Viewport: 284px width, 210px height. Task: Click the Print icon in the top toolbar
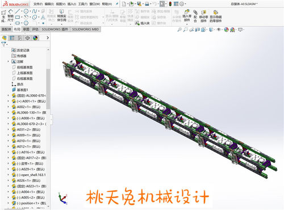pos(147,4)
